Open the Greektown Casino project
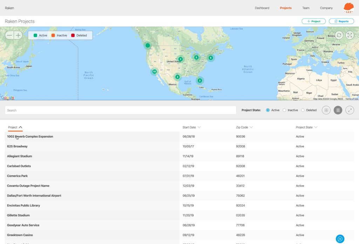This screenshot has width=359, height=244. click(20, 235)
